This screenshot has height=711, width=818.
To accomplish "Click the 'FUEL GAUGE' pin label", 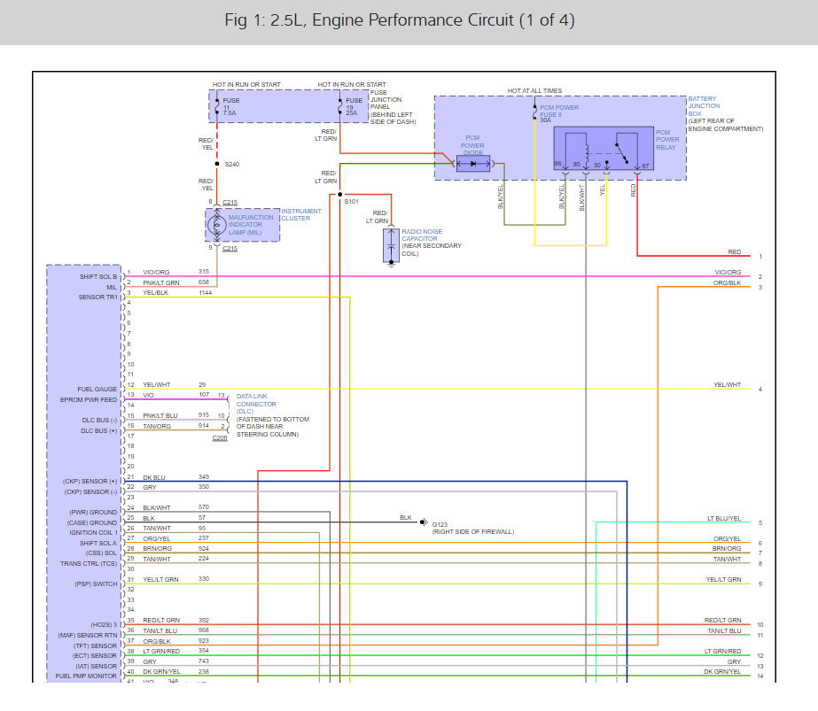I will pyautogui.click(x=97, y=390).
